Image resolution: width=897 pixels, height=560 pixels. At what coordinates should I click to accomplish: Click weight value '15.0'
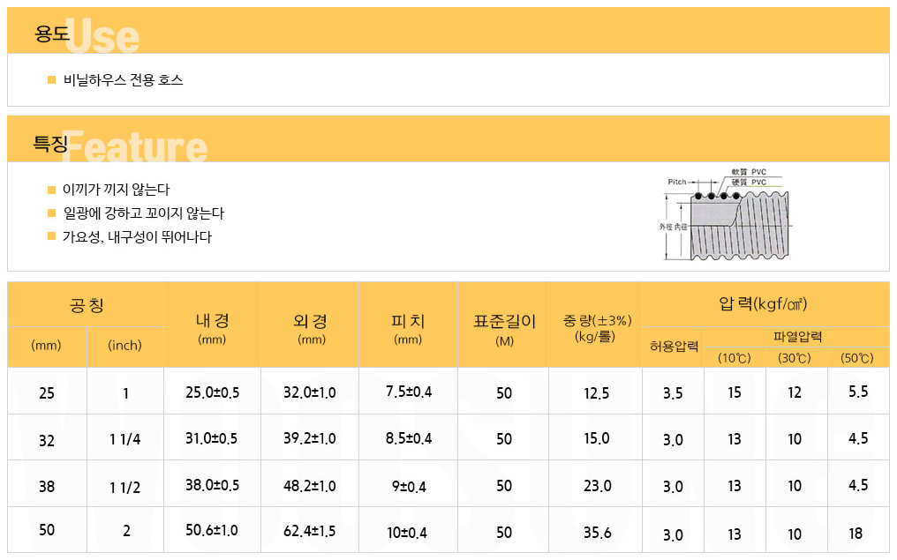click(x=597, y=438)
